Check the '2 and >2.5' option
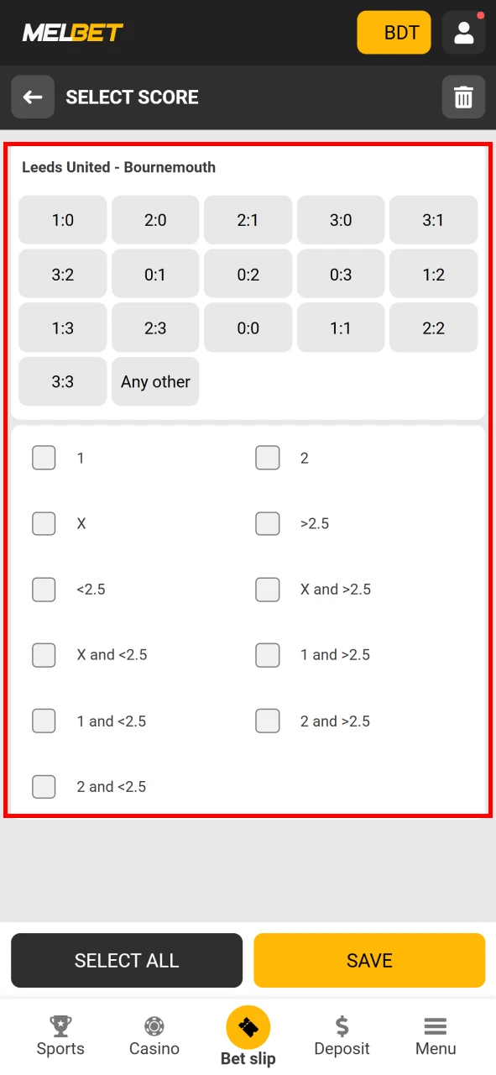The image size is (496, 1075). click(267, 721)
